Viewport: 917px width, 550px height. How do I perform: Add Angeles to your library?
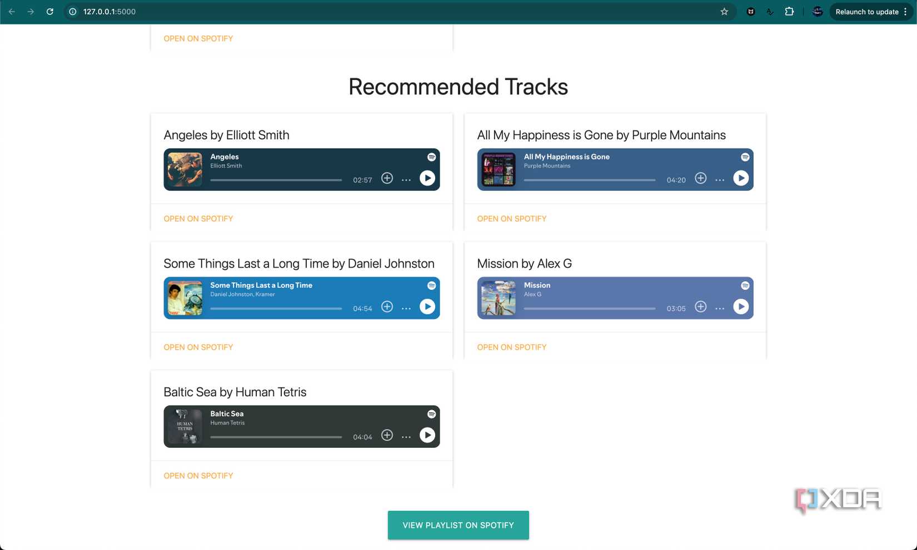[x=387, y=178]
